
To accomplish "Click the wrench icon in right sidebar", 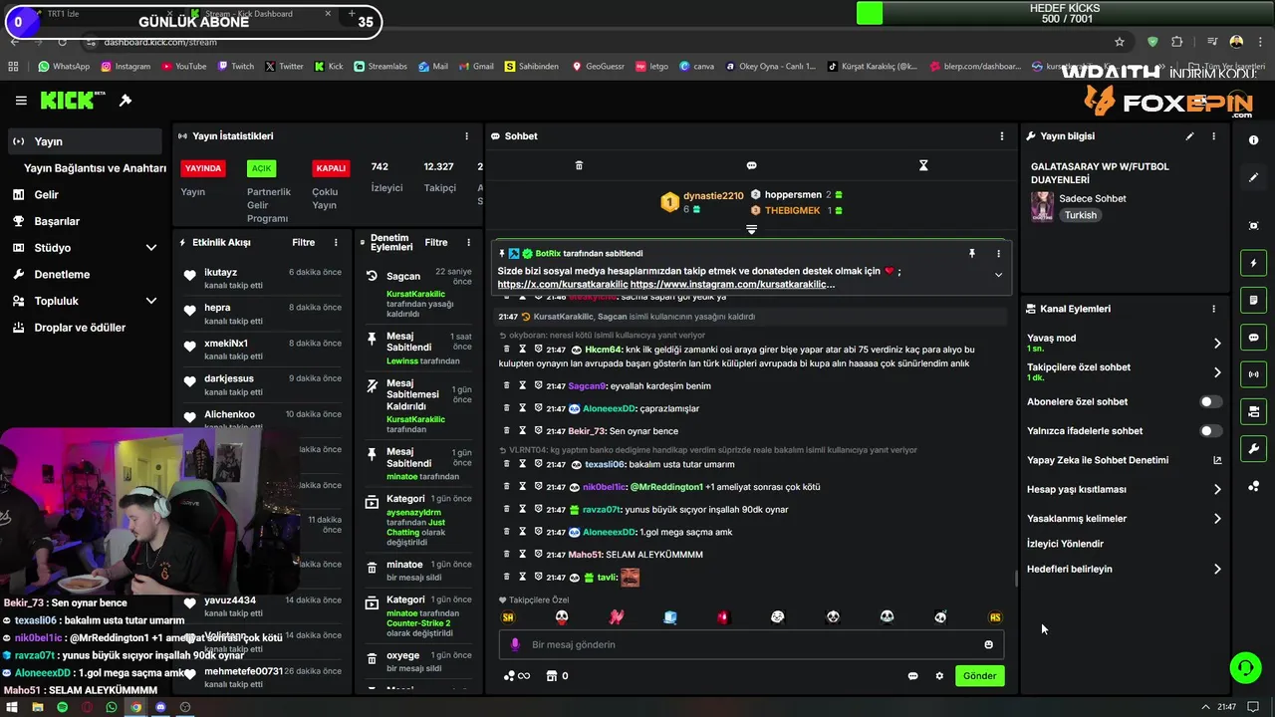I will [x=1253, y=448].
